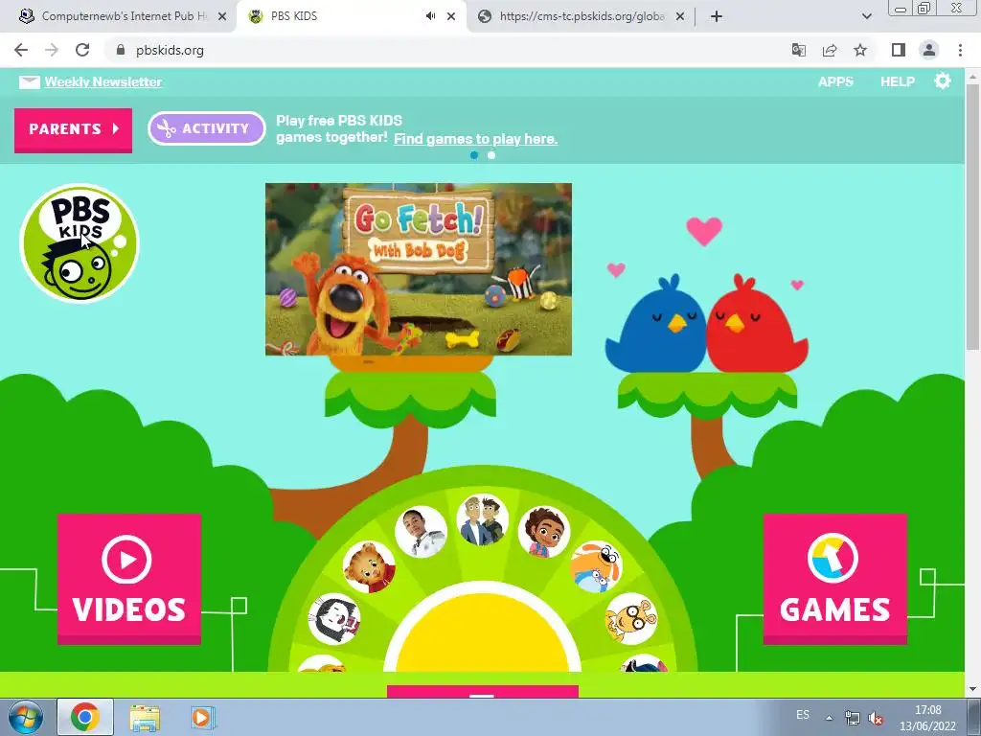This screenshot has height=736, width=981.
Task: Click the PBS KIDS logo
Action: click(80, 242)
